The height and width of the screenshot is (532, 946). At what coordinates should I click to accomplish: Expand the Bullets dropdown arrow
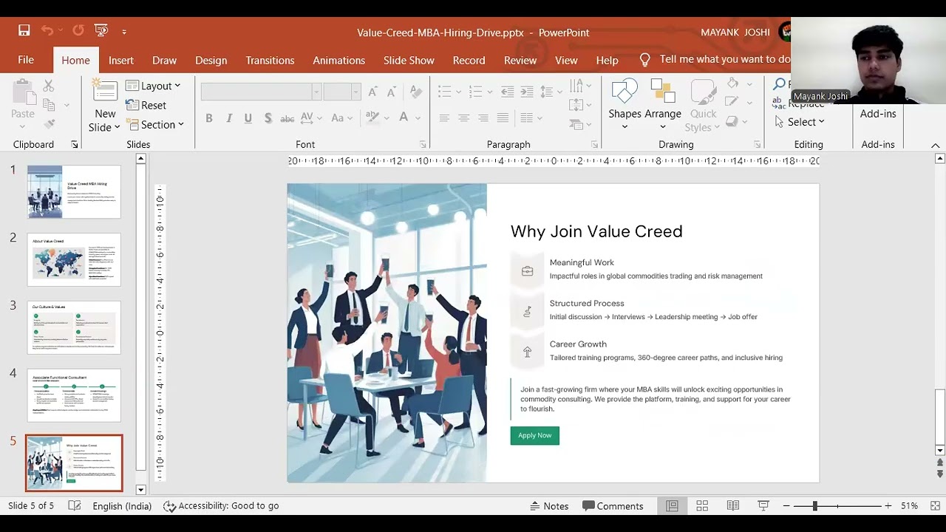tap(458, 92)
